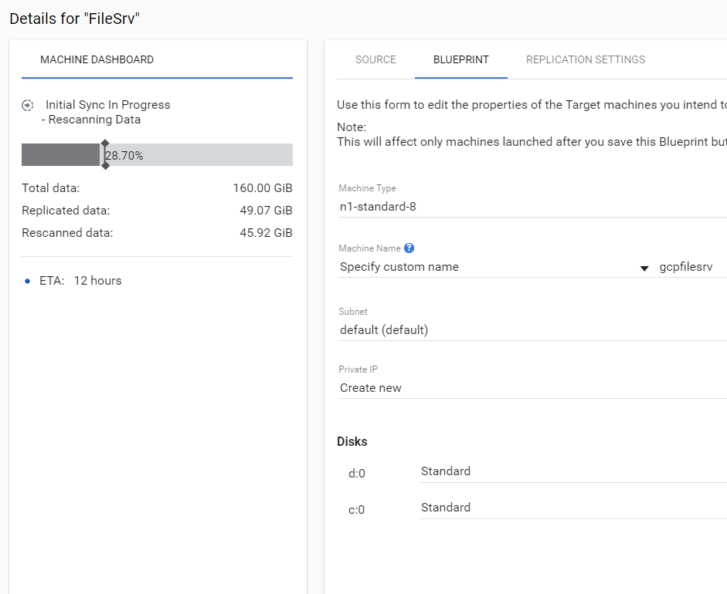Click the gcpfilesrv custom name field
The image size is (727, 594).
pyautogui.click(x=691, y=267)
